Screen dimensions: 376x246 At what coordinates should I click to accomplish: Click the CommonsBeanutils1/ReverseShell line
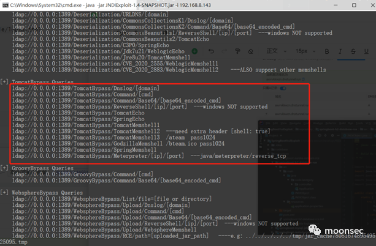click(x=172, y=33)
